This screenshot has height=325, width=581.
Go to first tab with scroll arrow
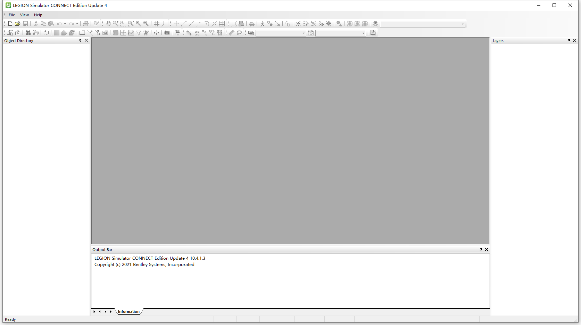click(x=94, y=311)
